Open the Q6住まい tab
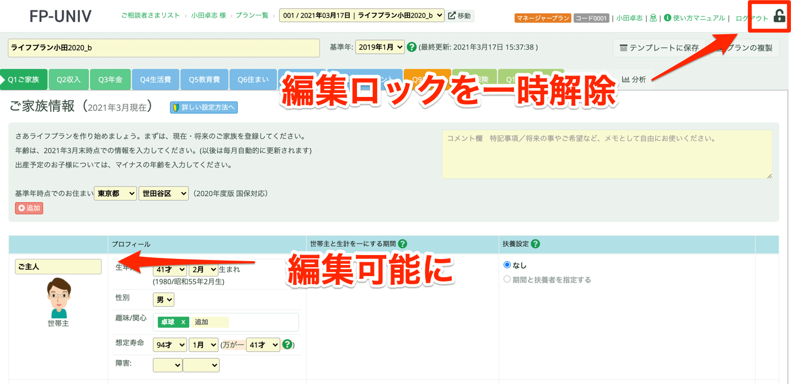Image resolution: width=791 pixels, height=384 pixels. [x=253, y=79]
